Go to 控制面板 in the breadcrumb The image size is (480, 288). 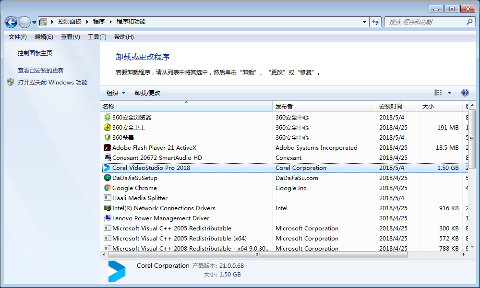click(70, 22)
